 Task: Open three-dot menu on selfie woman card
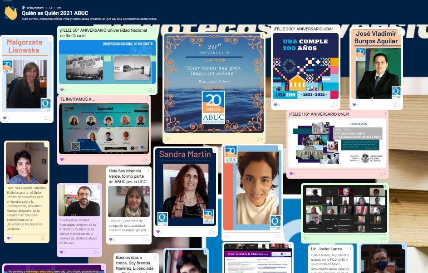pyautogui.click(x=280, y=147)
